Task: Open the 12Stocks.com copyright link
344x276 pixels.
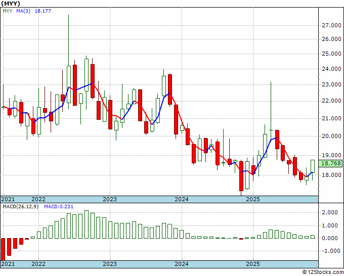Action: pyautogui.click(x=323, y=272)
